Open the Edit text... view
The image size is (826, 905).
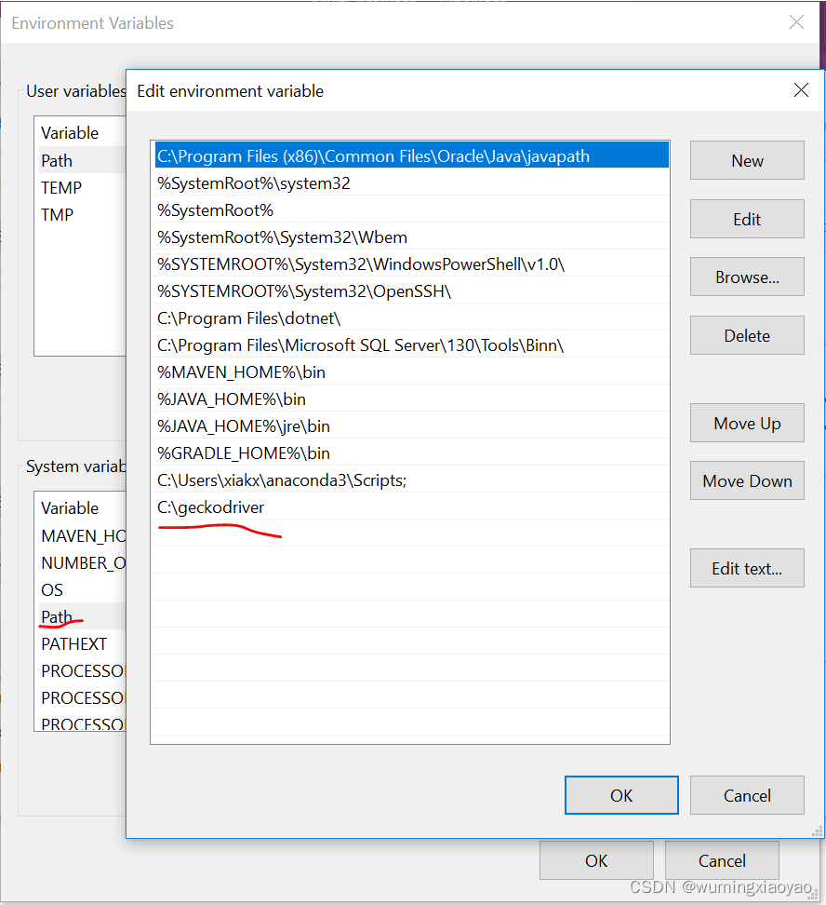[x=747, y=569]
